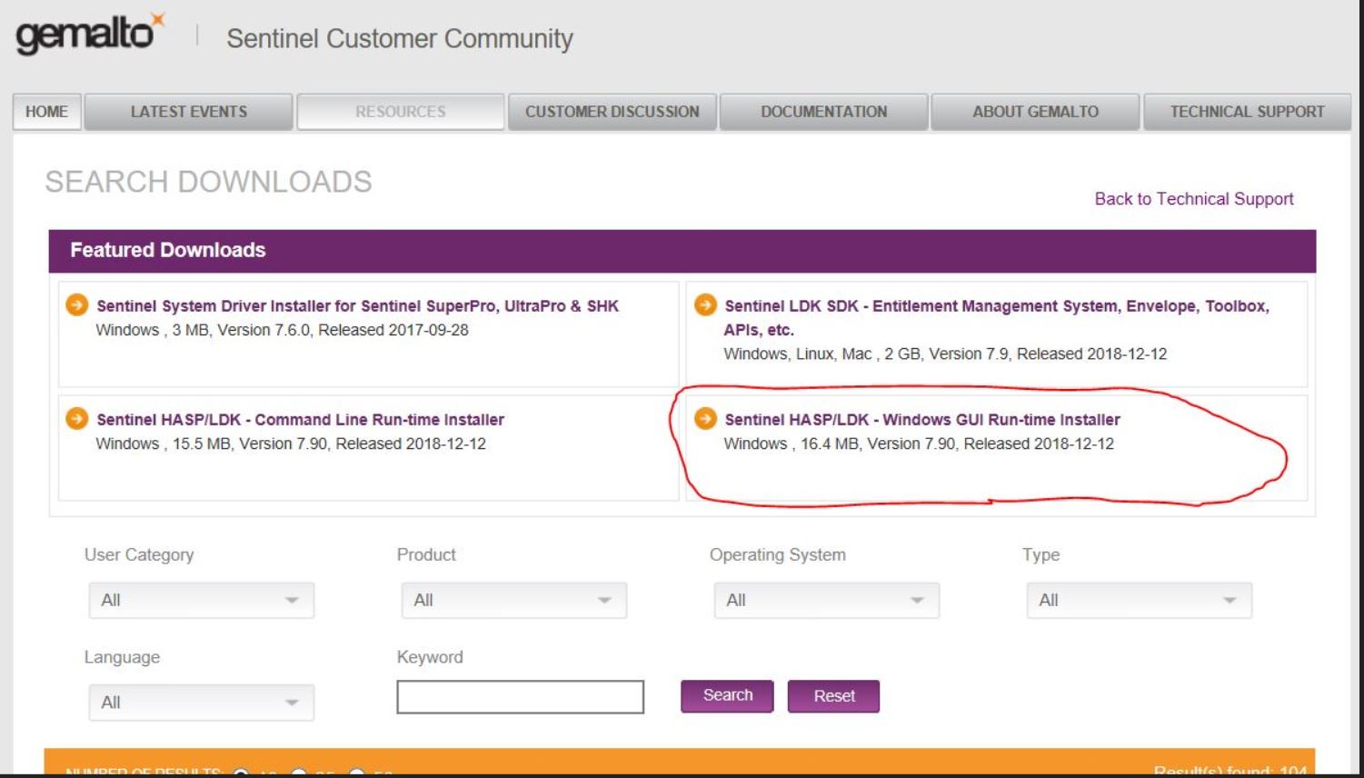
Task: Click the gemalto logo
Action: click(x=91, y=35)
